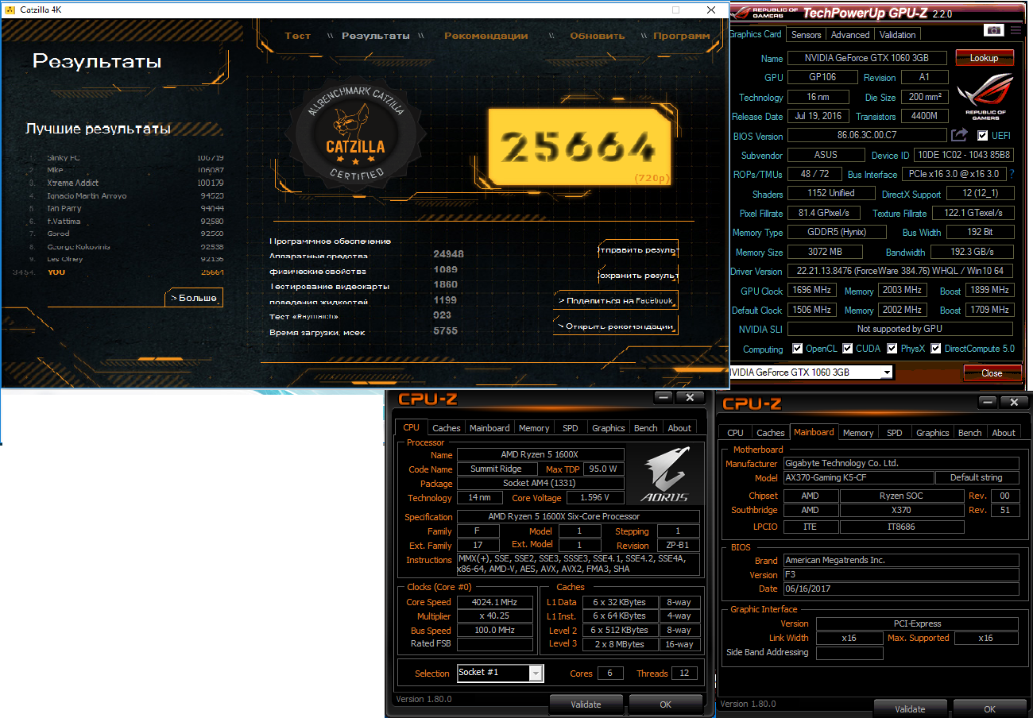The width and height of the screenshot is (1033, 718).
Task: Open Graphics tab in right CPU-Z window
Action: click(933, 433)
